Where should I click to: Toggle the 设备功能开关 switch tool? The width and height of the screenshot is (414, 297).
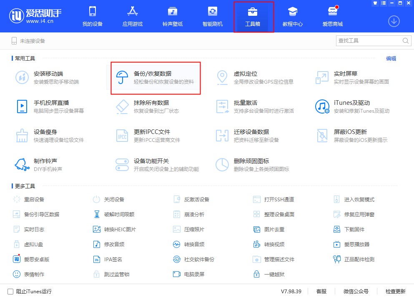point(122,165)
